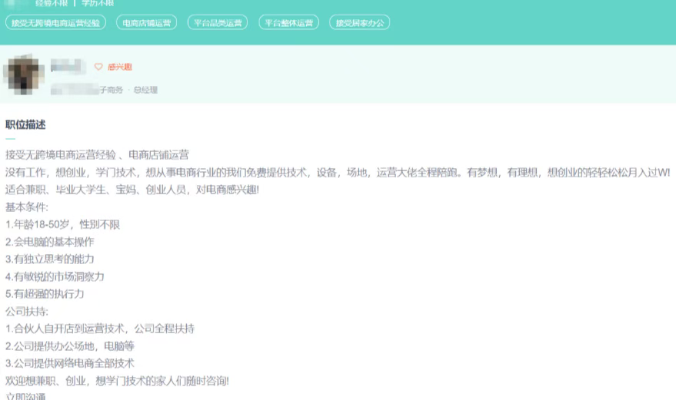The width and height of the screenshot is (676, 400).
Task: Click the line starting 没有工作,想创业
Action: (338, 173)
